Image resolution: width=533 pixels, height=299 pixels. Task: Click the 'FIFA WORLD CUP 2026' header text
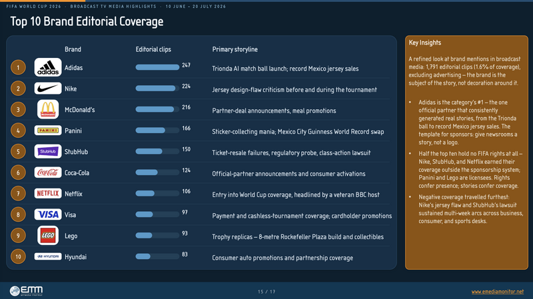tap(34, 7)
